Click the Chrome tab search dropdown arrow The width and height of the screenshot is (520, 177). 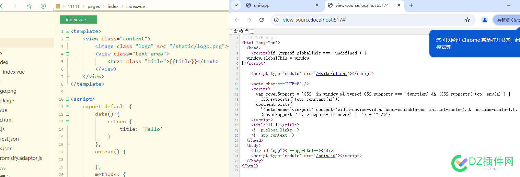236,5
